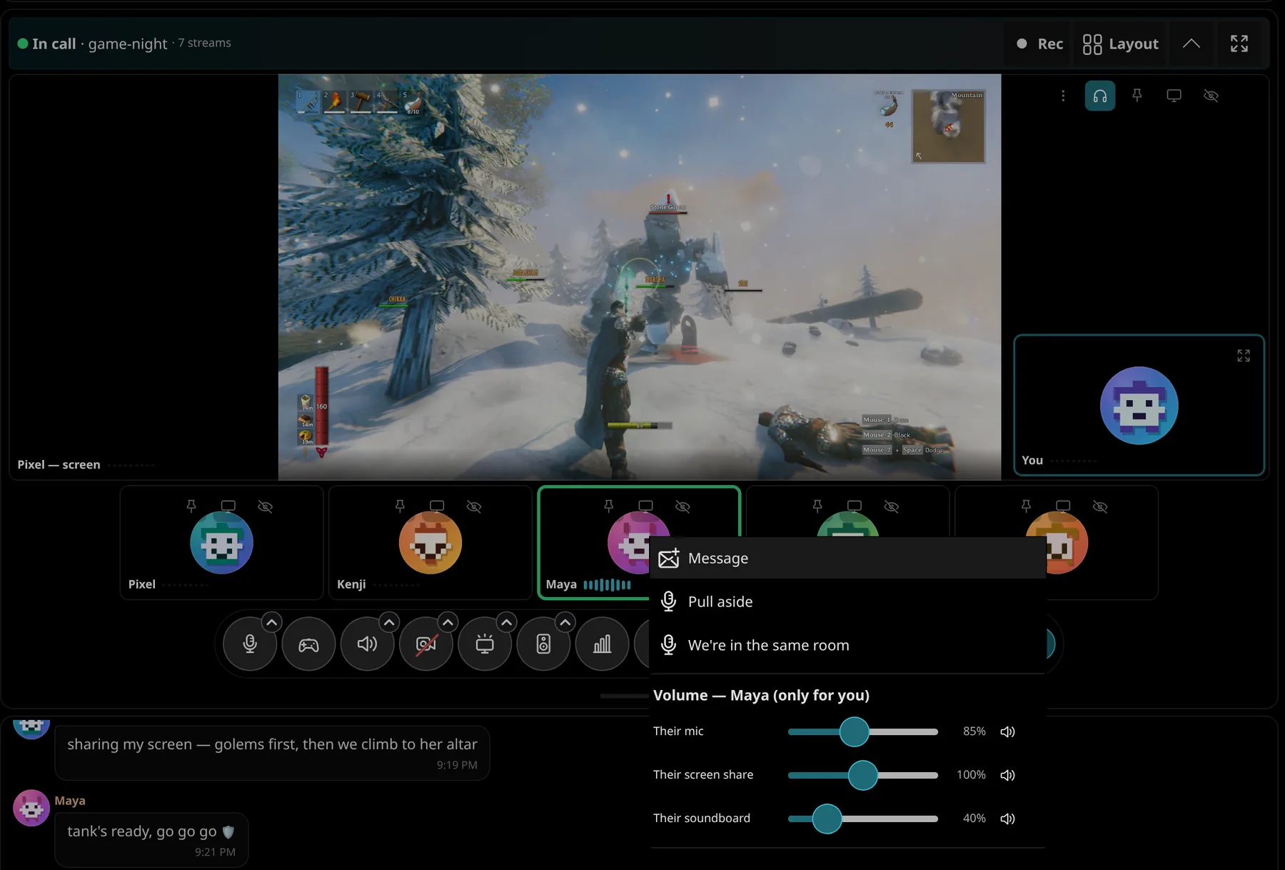Hide Maya's participant tile
This screenshot has height=870, width=1285.
683,506
